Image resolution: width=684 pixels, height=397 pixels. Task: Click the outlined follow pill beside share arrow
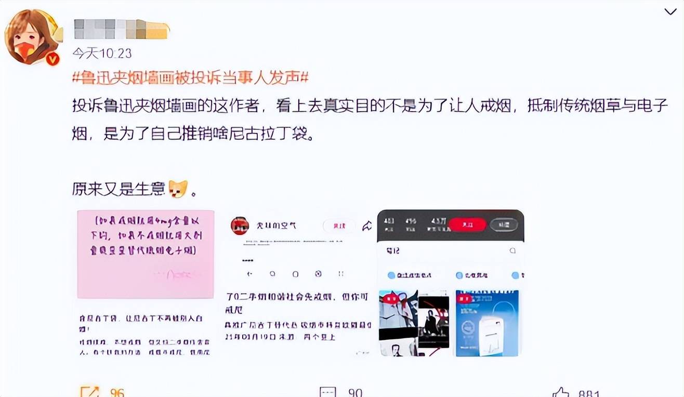click(338, 226)
